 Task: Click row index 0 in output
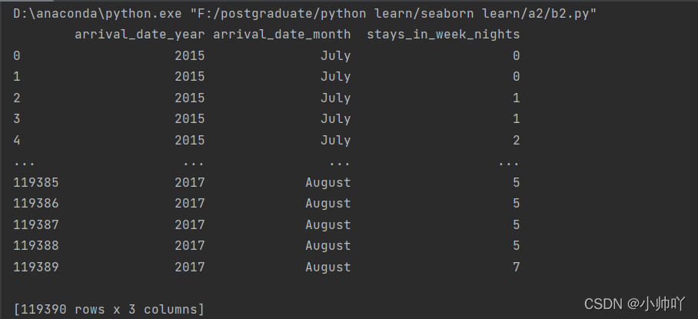point(17,55)
